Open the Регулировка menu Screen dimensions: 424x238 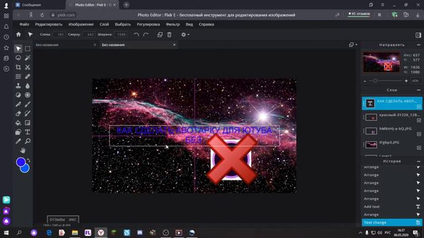(x=148, y=24)
